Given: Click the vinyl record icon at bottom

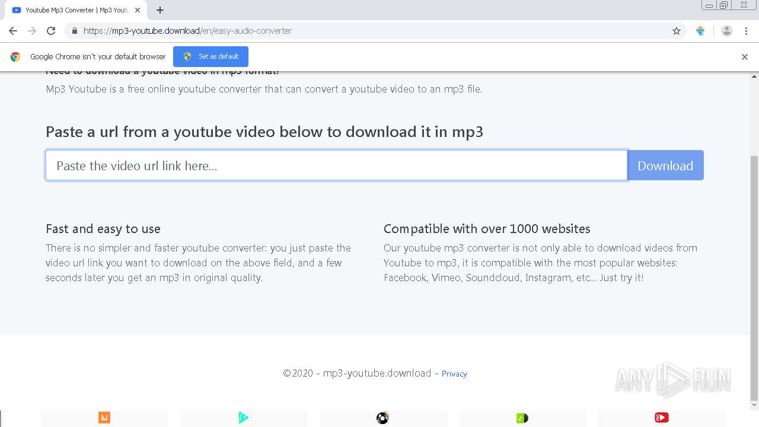Looking at the screenshot, I should pos(382,418).
